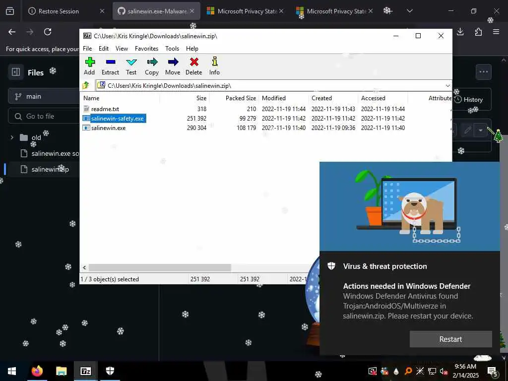Open the GitHub History link
Screen dimensions: 508x381
coord(469,99)
